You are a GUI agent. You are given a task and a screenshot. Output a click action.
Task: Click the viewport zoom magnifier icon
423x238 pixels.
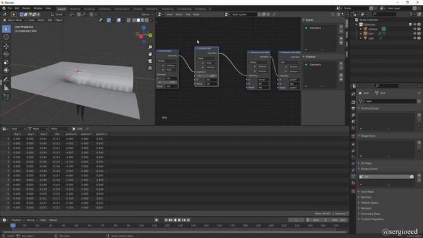150,47
